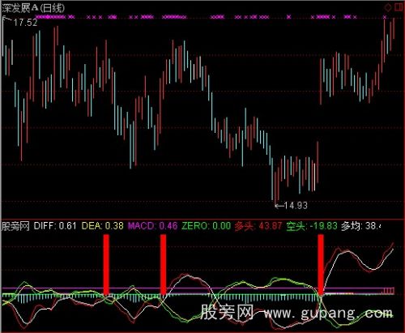
Task: Click the lowest candlestick above 14.93 label
Action: [275, 186]
